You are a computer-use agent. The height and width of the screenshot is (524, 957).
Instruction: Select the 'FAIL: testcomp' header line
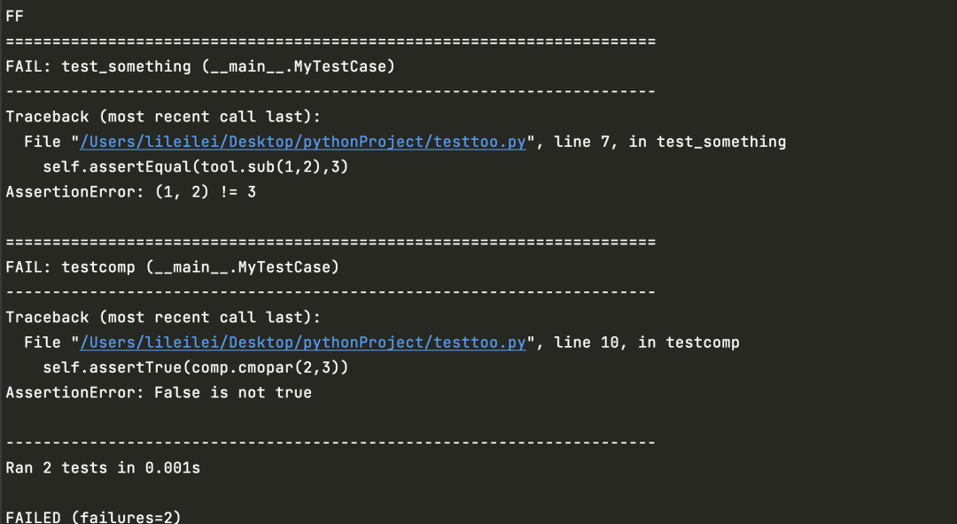(172, 267)
